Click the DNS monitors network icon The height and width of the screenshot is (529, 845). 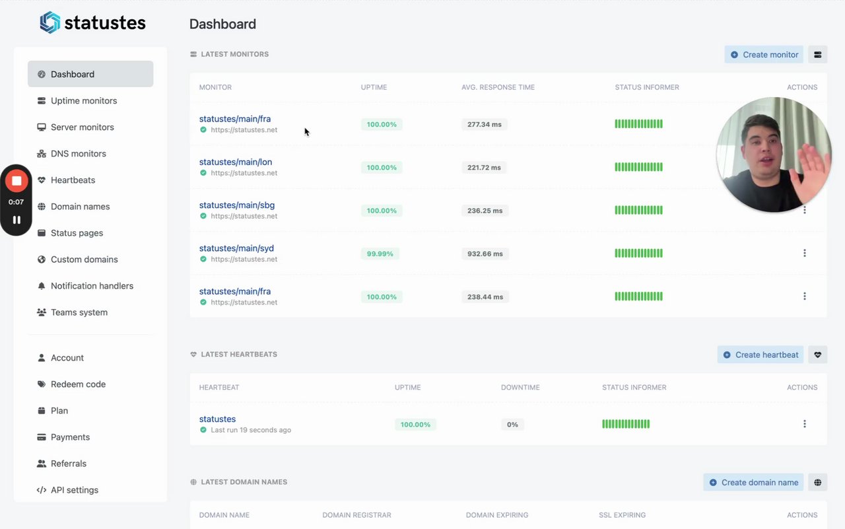click(42, 153)
